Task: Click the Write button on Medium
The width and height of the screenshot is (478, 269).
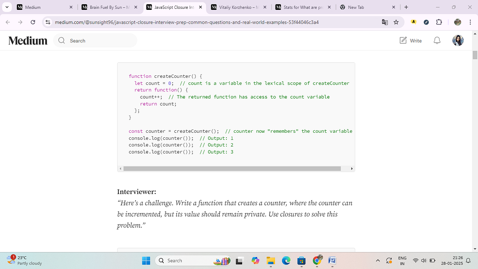Action: [x=410, y=40]
